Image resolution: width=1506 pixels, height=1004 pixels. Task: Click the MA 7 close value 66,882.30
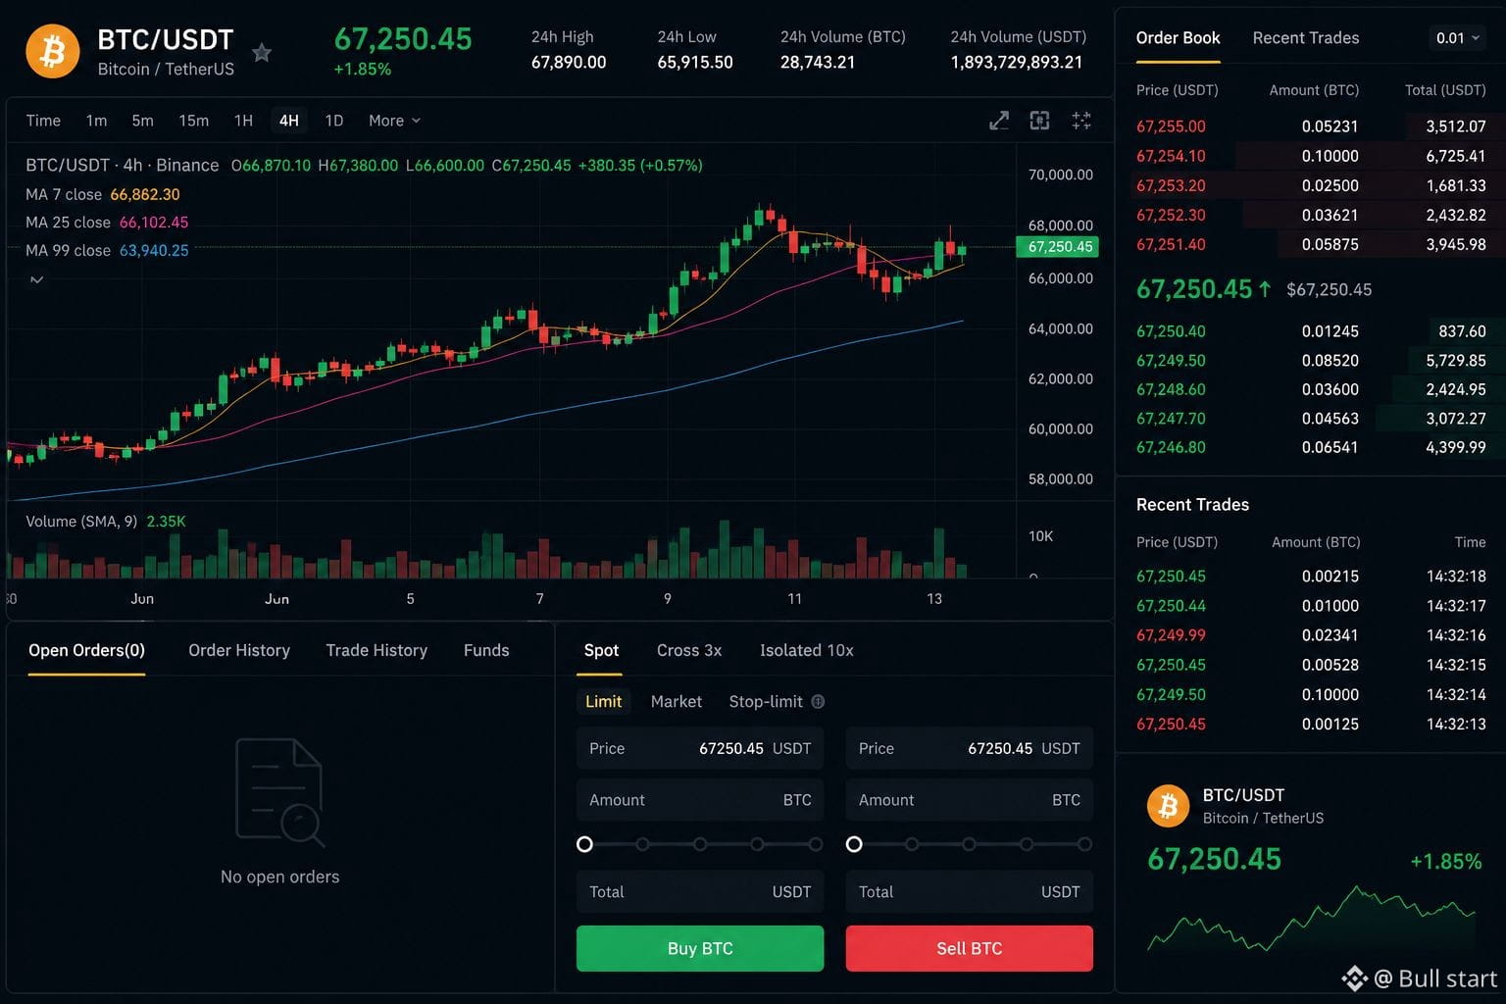(145, 194)
